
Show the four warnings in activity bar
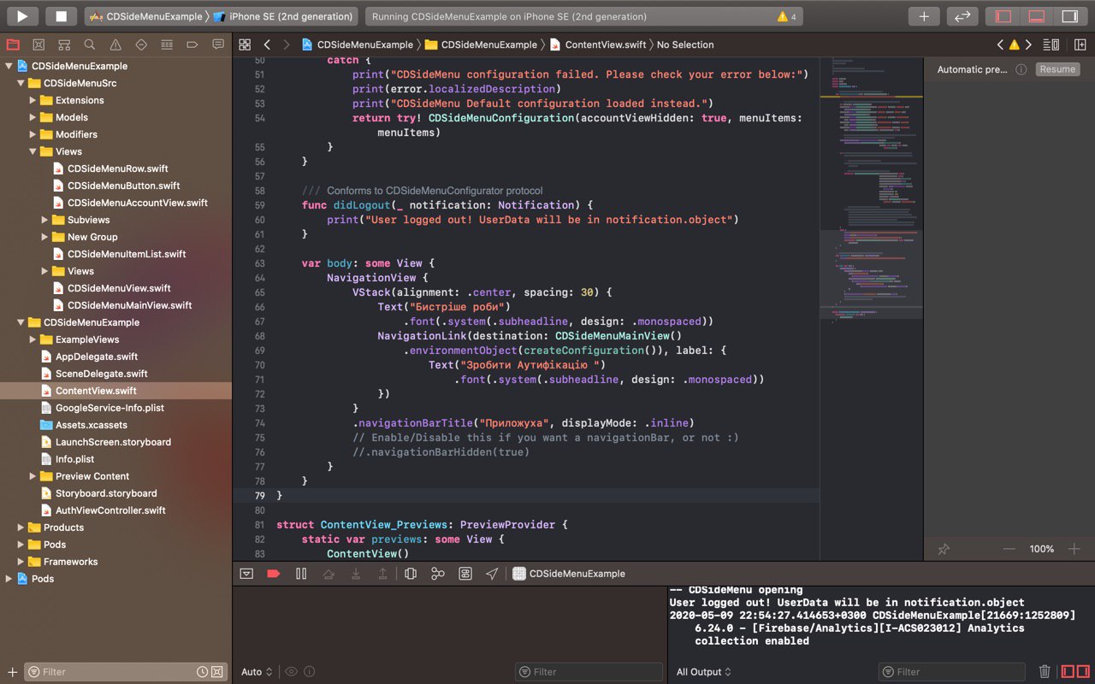pos(786,16)
